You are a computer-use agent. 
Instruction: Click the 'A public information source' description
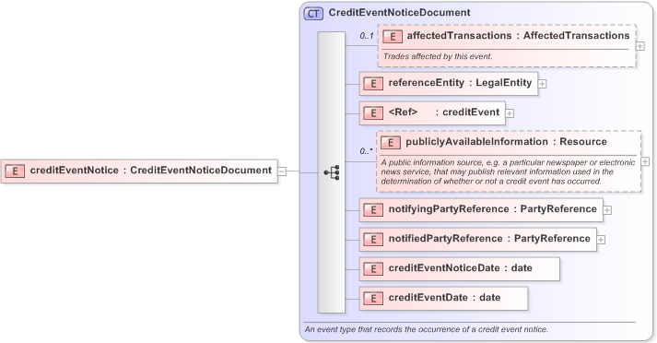508,171
